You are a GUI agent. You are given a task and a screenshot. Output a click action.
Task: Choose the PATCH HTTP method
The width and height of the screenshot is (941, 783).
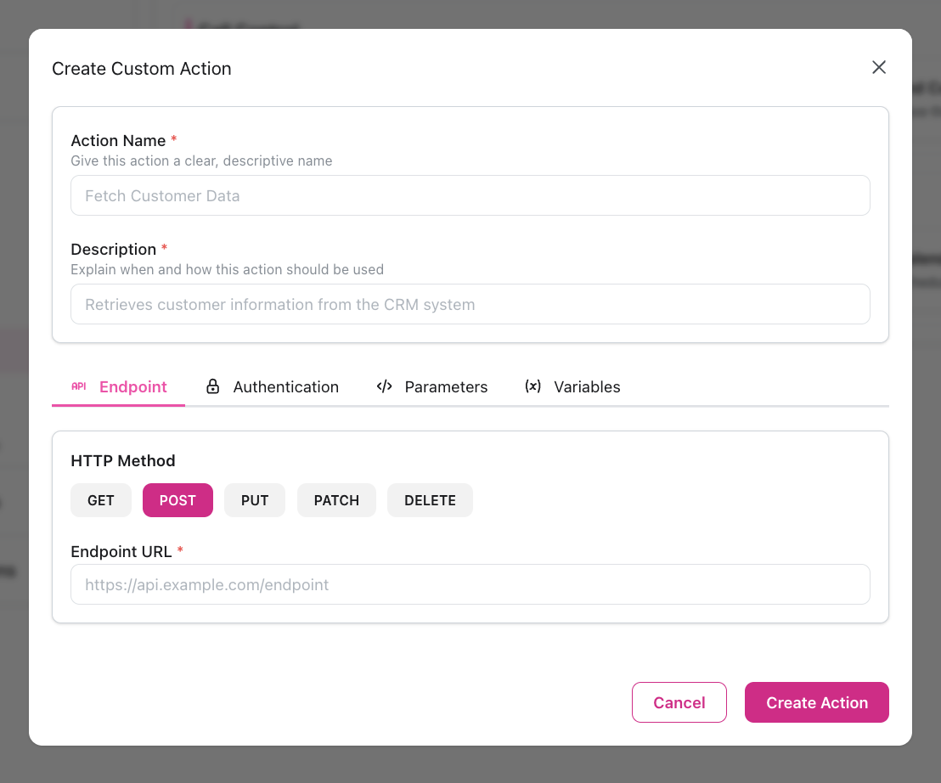click(x=336, y=500)
